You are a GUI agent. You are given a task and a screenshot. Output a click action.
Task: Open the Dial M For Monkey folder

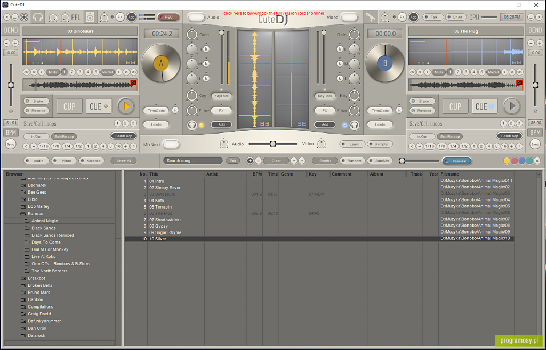pyautogui.click(x=50, y=249)
